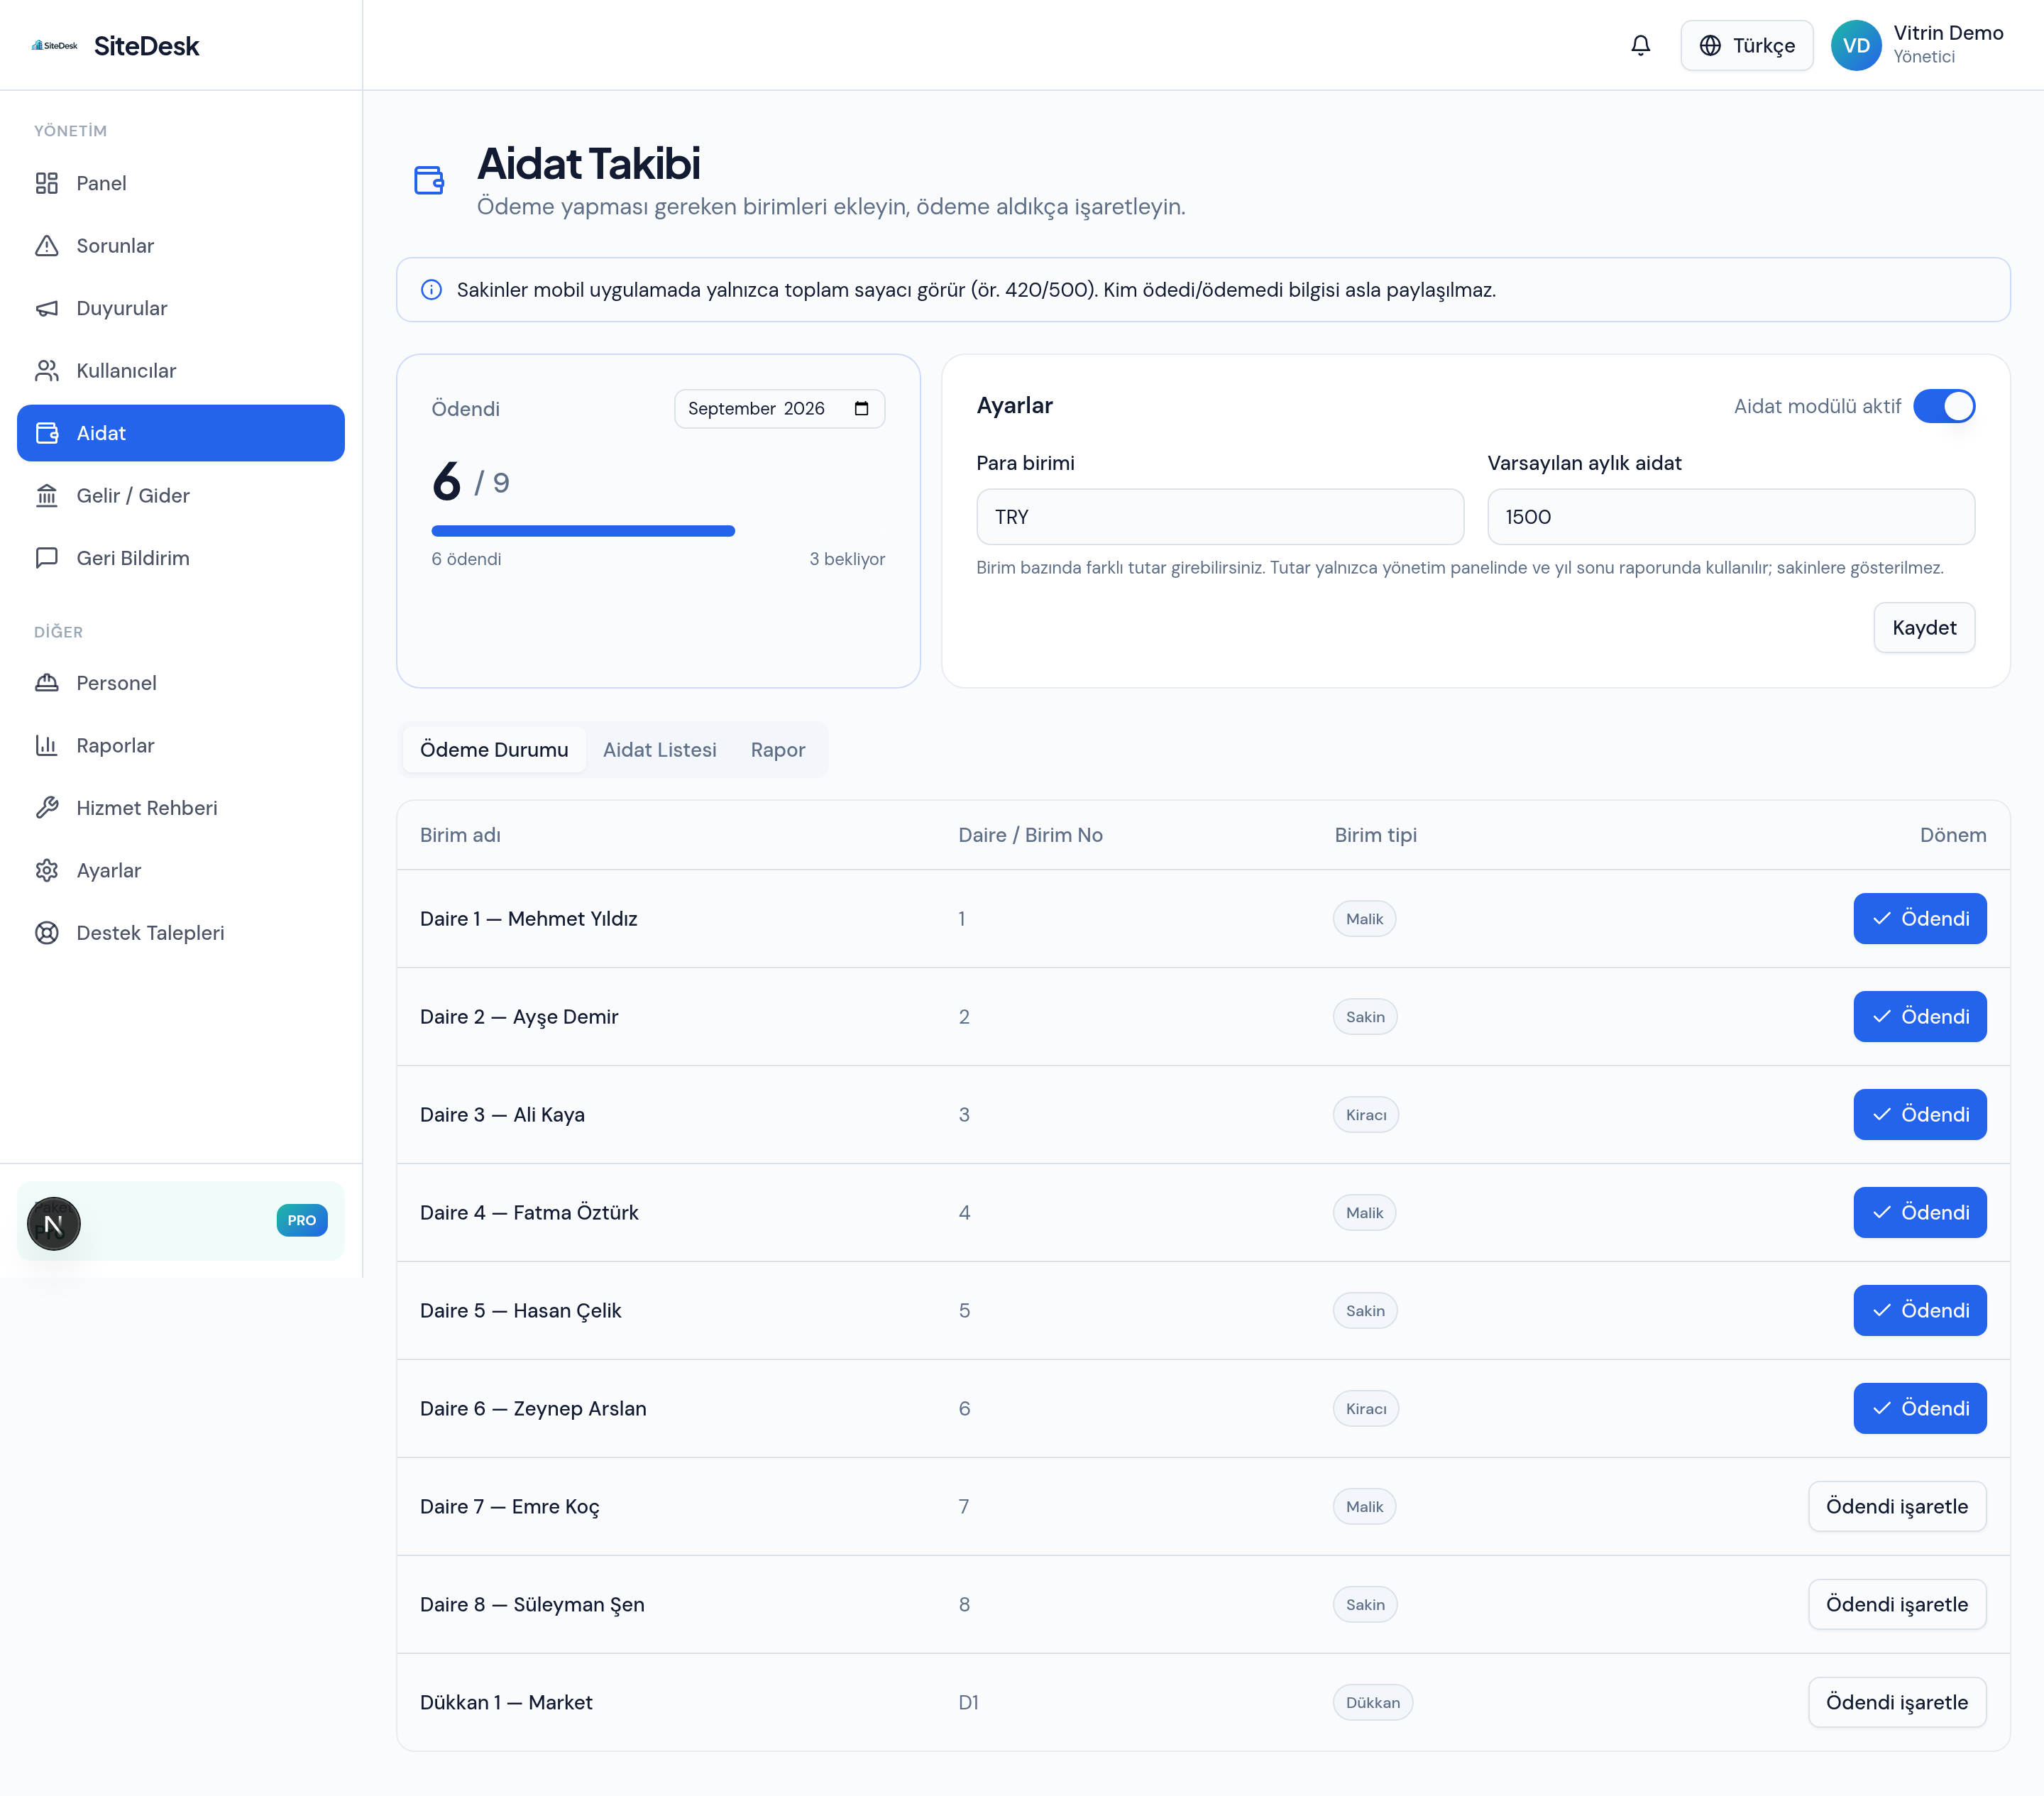Open the September 2026 month picker calendar
The height and width of the screenshot is (1796, 2044).
tap(861, 409)
